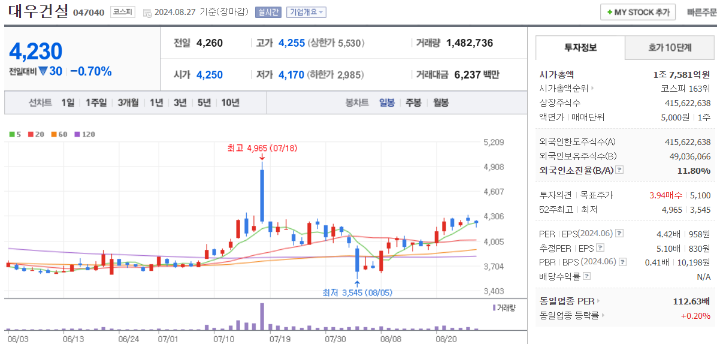The width and height of the screenshot is (717, 344).
Task: Switch to the 호가 10단계 tab
Action: (670, 47)
